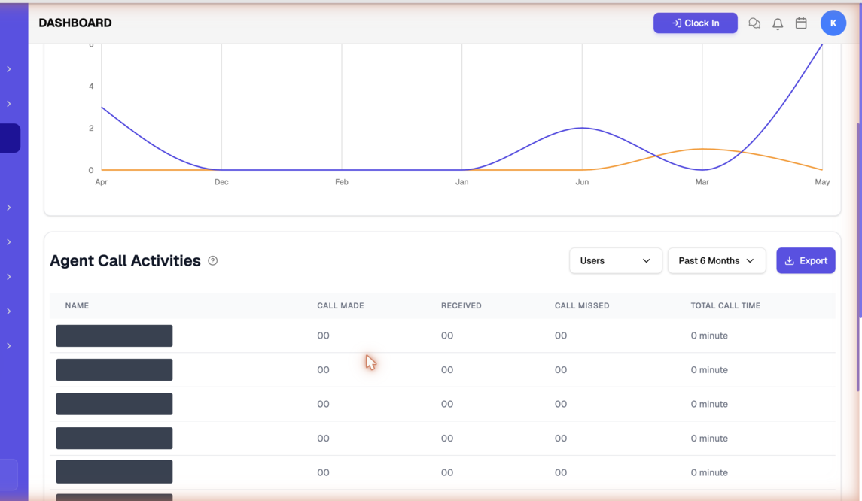
Task: Click the RECEIVED column header
Action: pyautogui.click(x=461, y=305)
